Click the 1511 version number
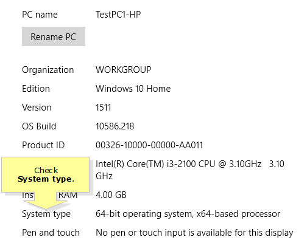 point(104,108)
